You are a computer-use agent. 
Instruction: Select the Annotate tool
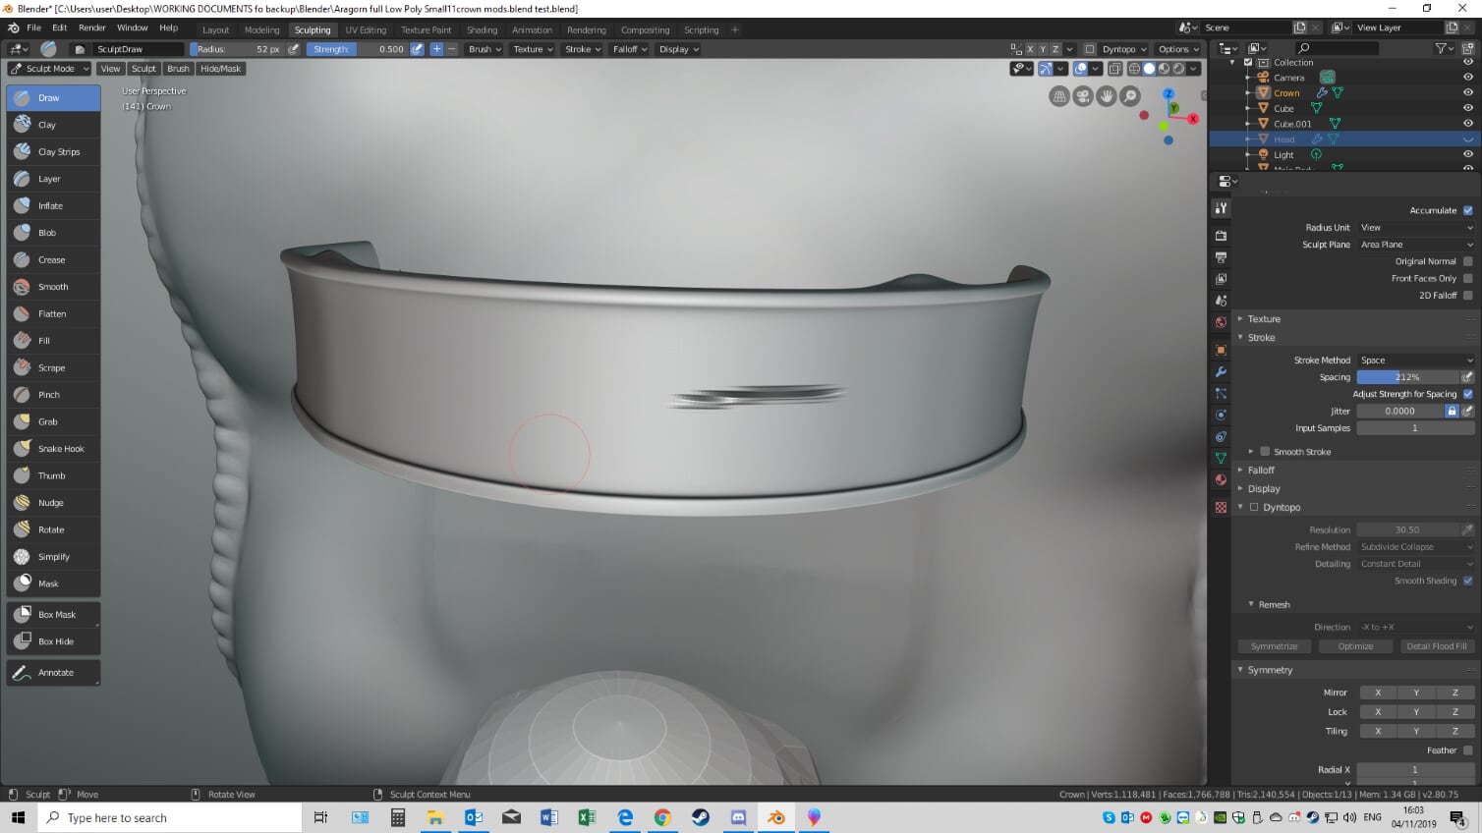(x=53, y=673)
